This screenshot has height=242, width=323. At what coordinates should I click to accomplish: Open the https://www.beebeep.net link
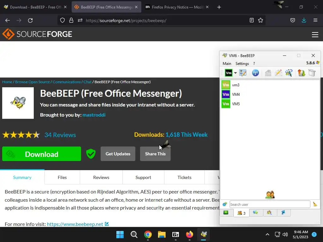point(75,224)
